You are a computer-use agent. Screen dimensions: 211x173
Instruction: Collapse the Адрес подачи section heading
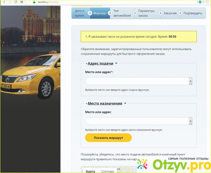pyautogui.click(x=100, y=63)
